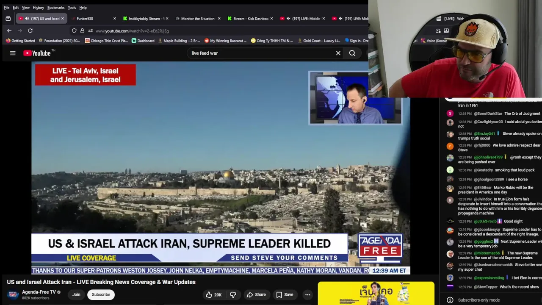Image resolution: width=542 pixels, height=305 pixels.
Task: Close the '(197) US and Israel' tab
Action: 63,19
